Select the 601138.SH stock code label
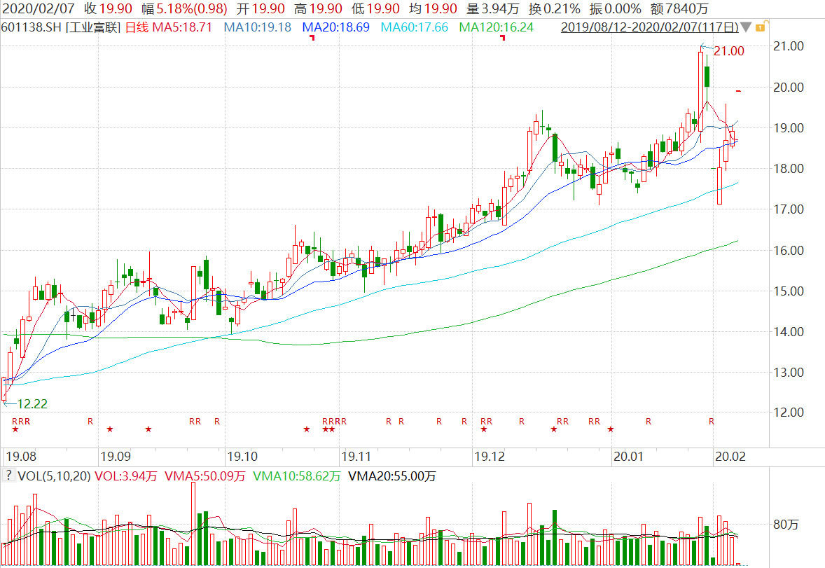The height and width of the screenshot is (568, 825). coord(31,28)
